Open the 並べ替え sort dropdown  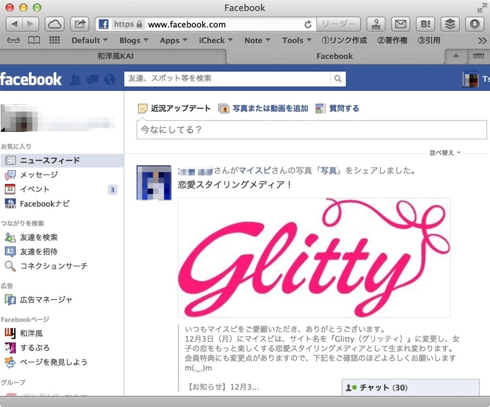445,153
